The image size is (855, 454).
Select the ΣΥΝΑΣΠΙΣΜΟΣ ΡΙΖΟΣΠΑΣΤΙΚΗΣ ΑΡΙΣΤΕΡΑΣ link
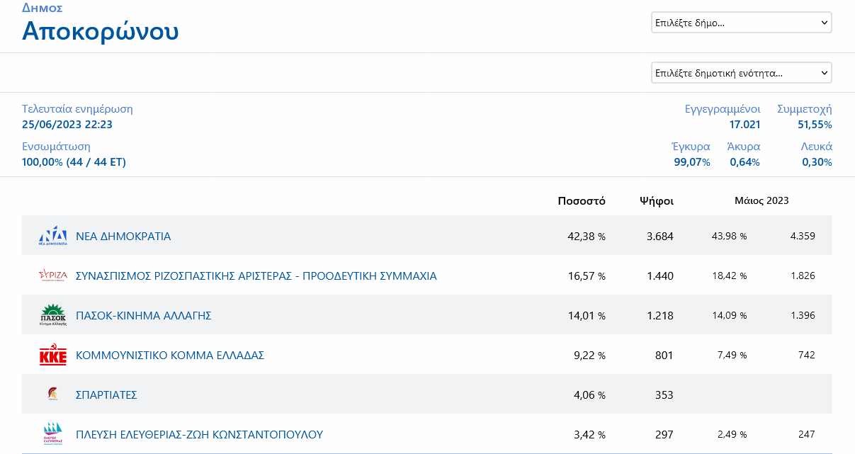(x=256, y=276)
